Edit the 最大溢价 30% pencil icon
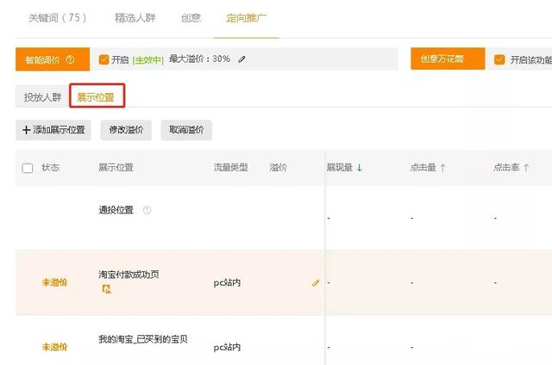The image size is (552, 365). (x=241, y=59)
